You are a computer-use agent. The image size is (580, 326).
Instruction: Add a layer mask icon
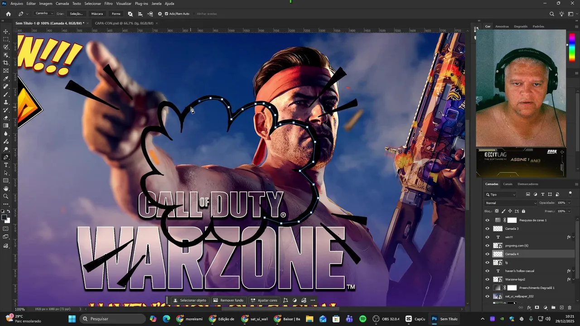click(x=537, y=307)
